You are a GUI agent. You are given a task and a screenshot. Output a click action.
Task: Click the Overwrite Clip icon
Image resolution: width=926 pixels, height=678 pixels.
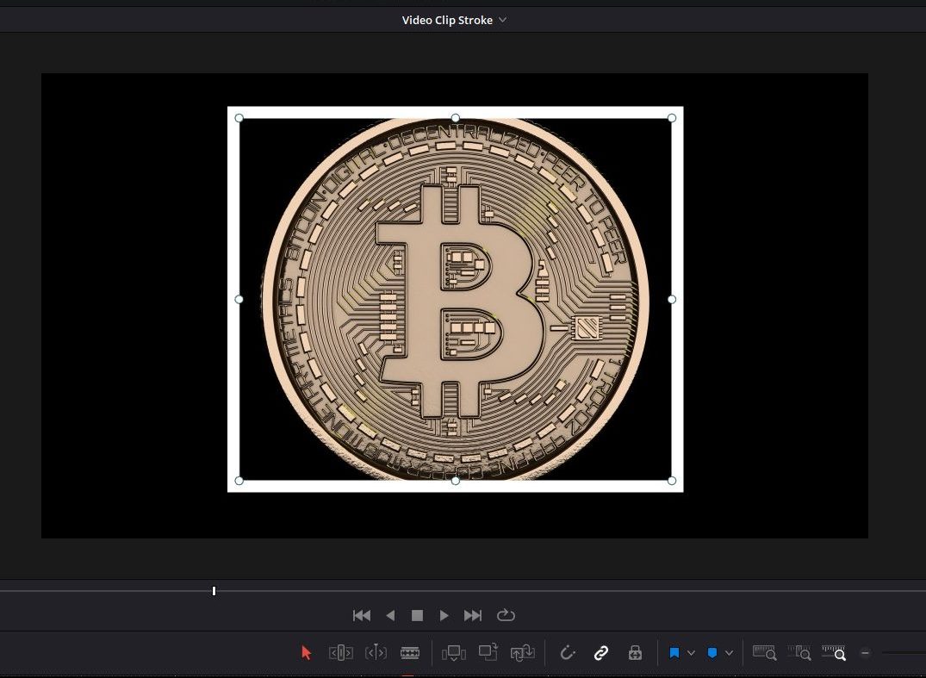[x=488, y=652]
